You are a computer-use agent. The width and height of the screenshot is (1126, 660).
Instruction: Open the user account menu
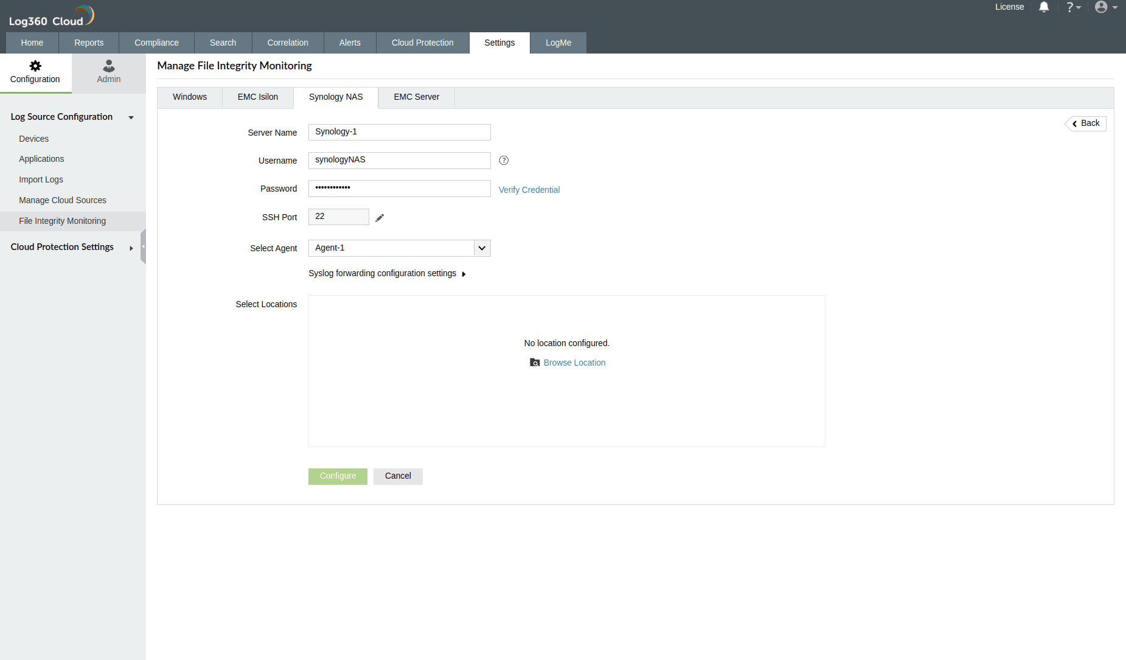point(1106,7)
